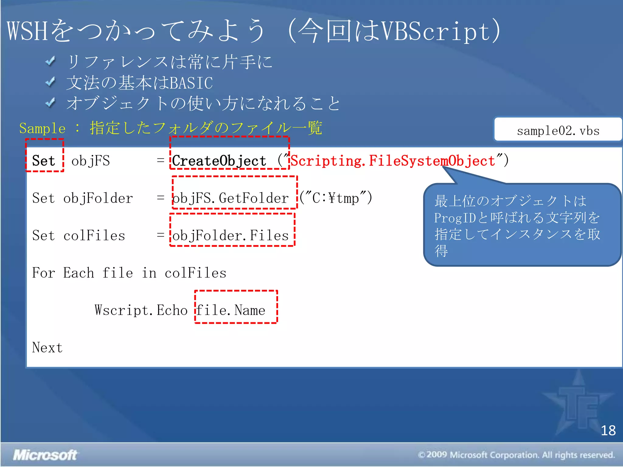The width and height of the screenshot is (623, 467).
Task: Click the checkmark bullet beside '文法の基本はBASIC'
Action: coord(50,82)
